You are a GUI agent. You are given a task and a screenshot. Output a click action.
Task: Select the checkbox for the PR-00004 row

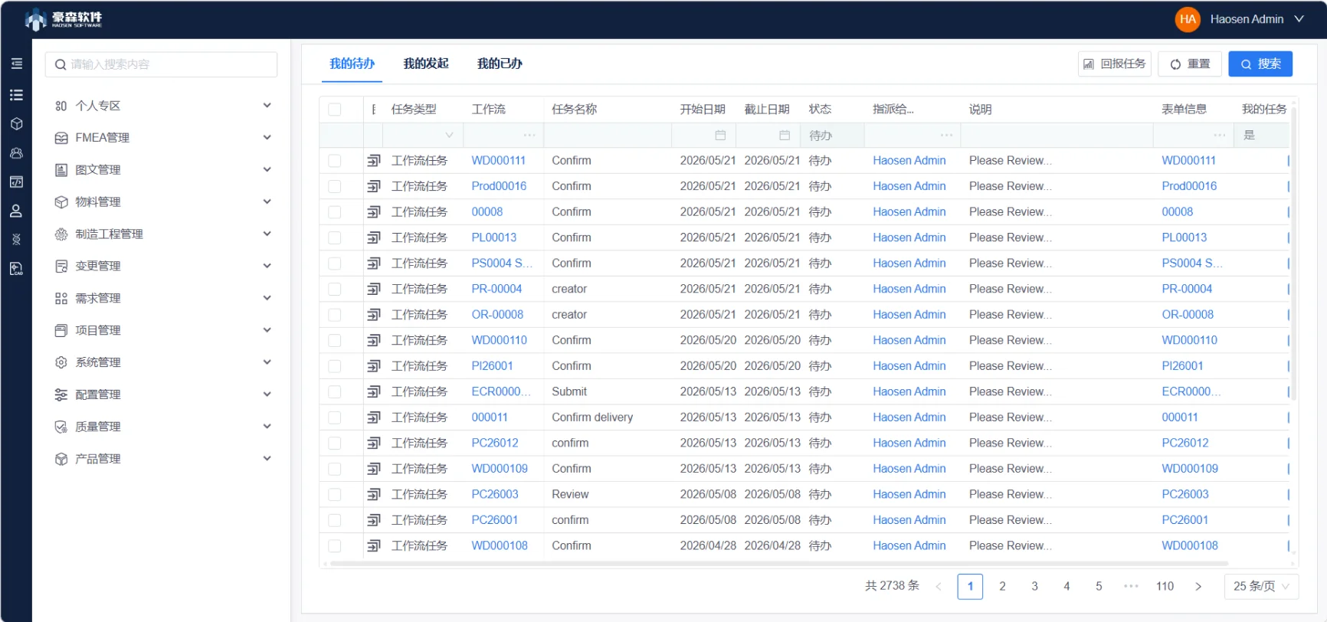click(335, 289)
